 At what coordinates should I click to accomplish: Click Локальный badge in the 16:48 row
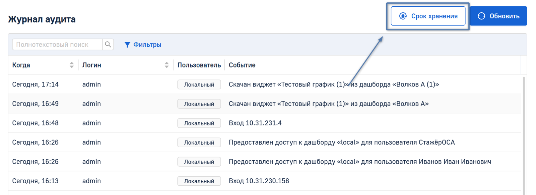[x=199, y=123]
